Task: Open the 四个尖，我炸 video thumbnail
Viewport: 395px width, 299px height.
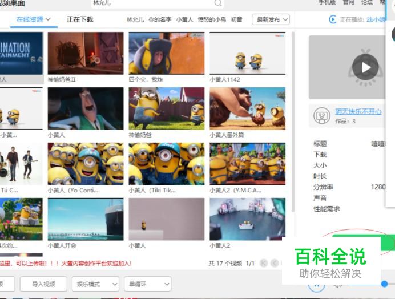Action: click(x=167, y=53)
